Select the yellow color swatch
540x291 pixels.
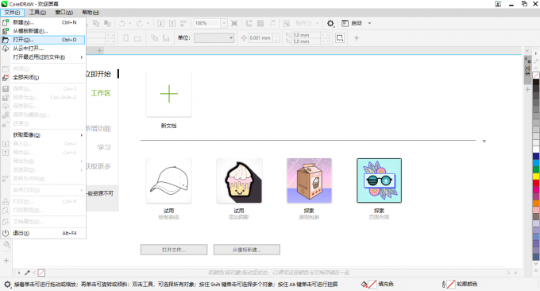[536, 177]
